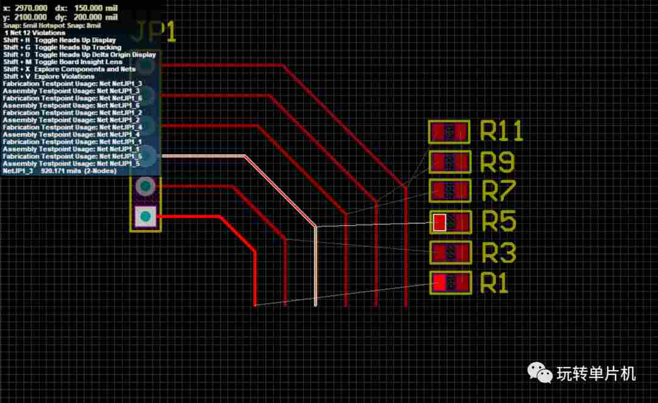This screenshot has width=658, height=403.
Task: Click 'Shift + V Explore Violations' line
Action: [x=49, y=76]
